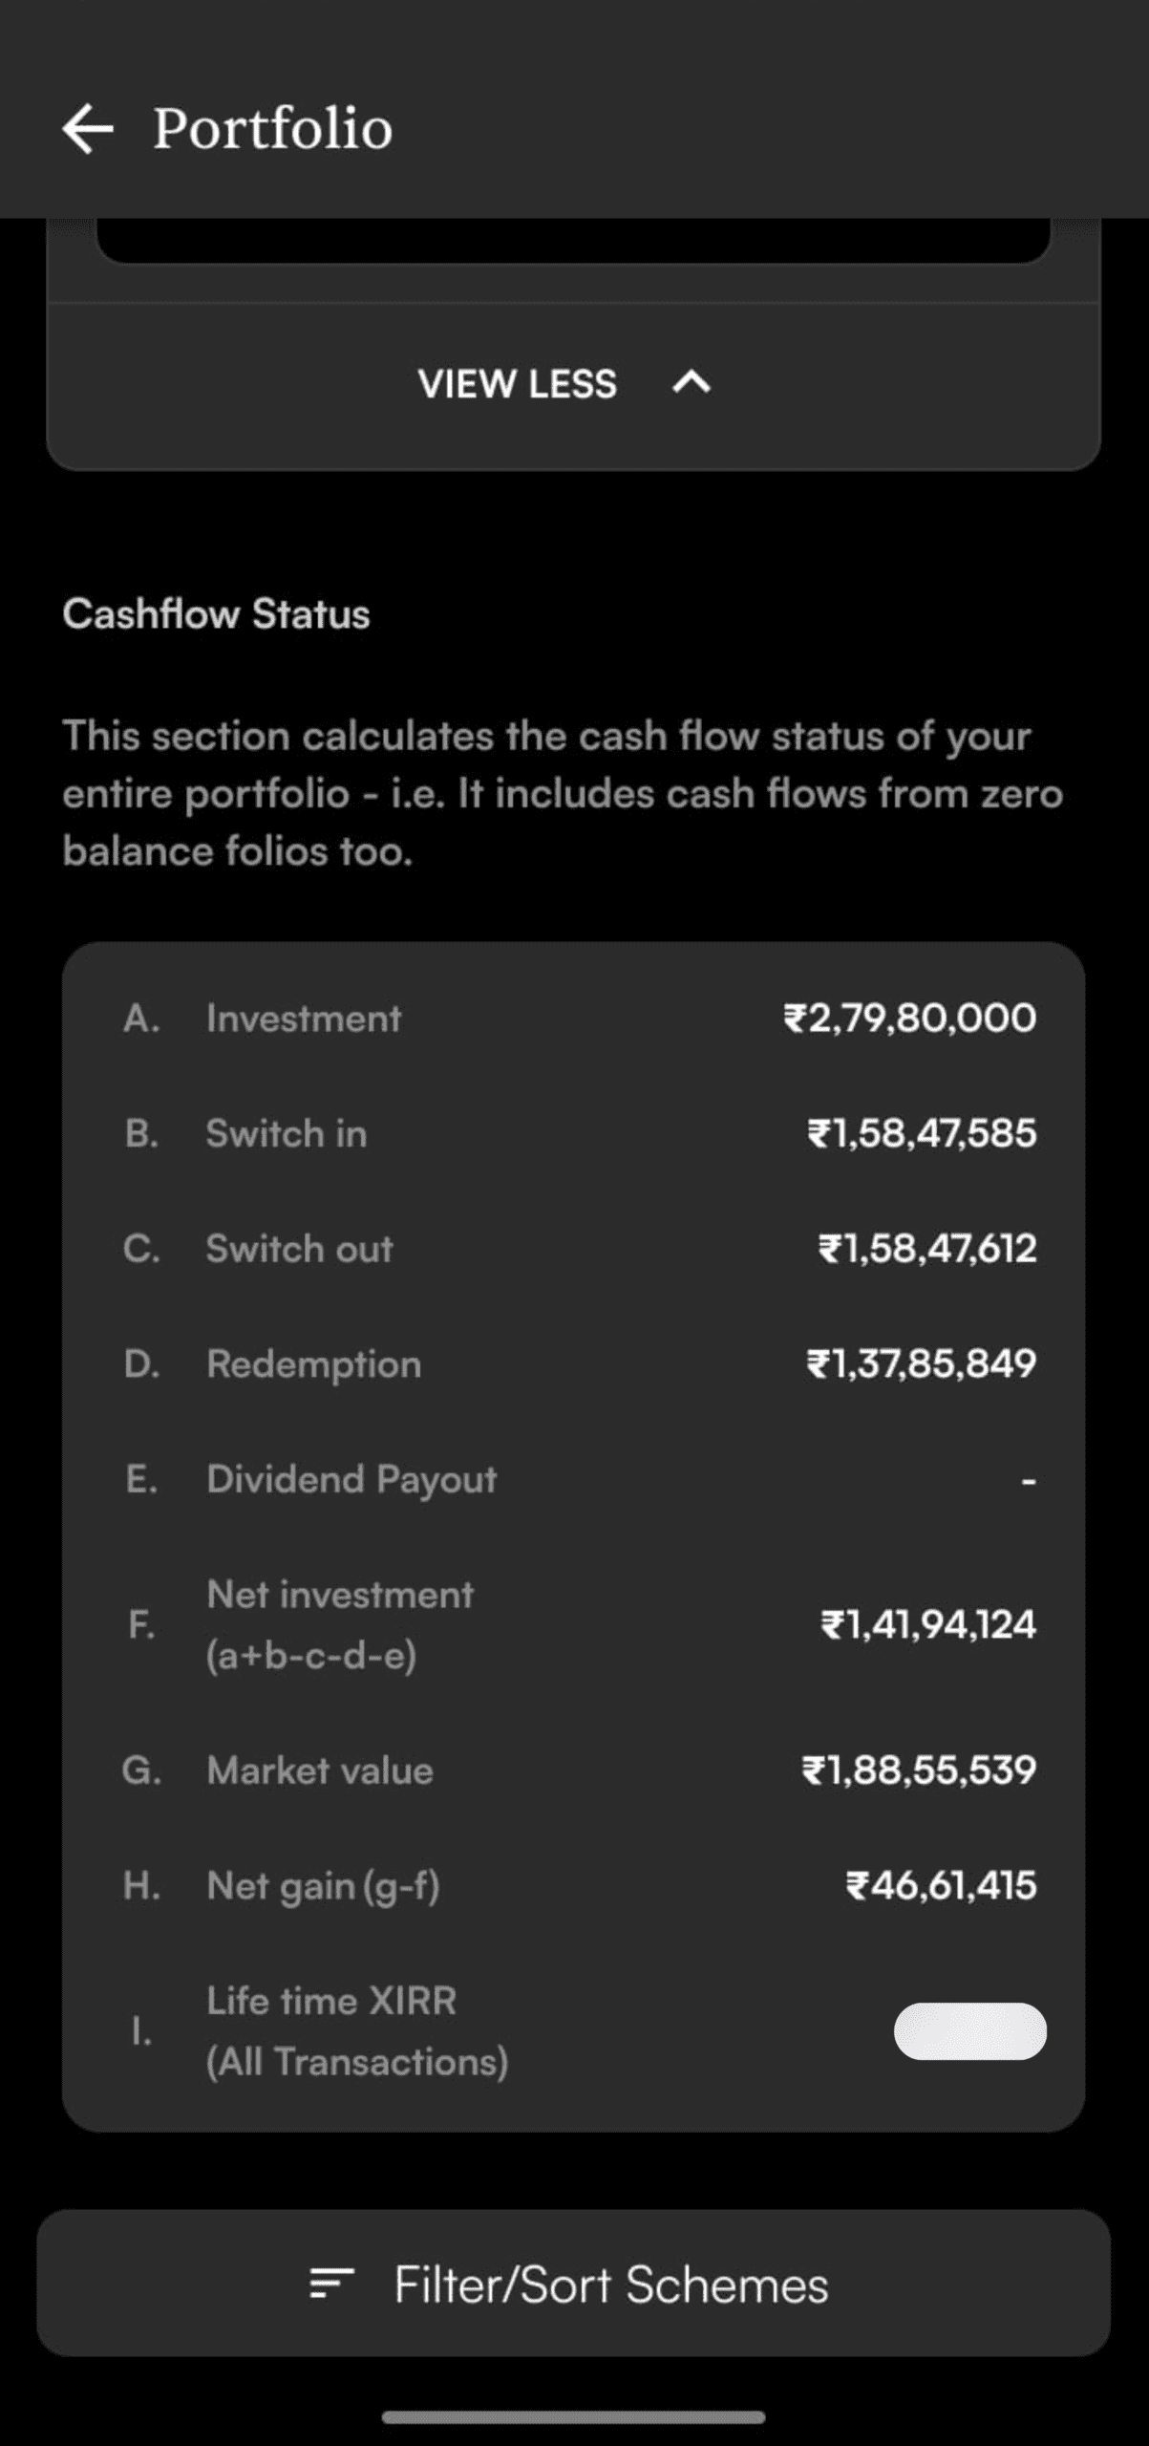
Task: Open Filter/Sort Schemes button
Action: pyautogui.click(x=573, y=2284)
